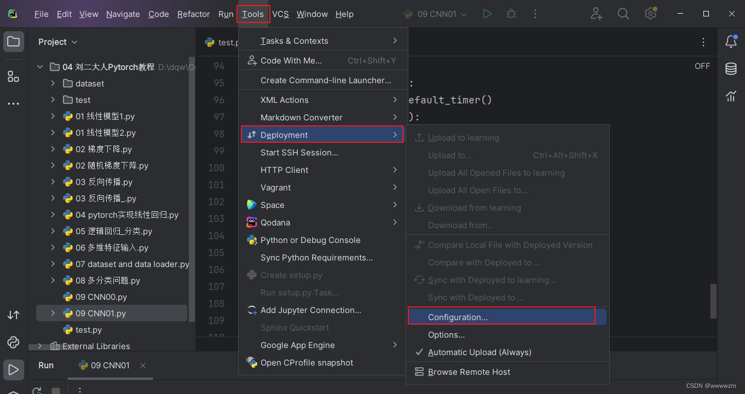Open the SciView chart icon on right sidebar
The height and width of the screenshot is (394, 745).
pos(731,97)
